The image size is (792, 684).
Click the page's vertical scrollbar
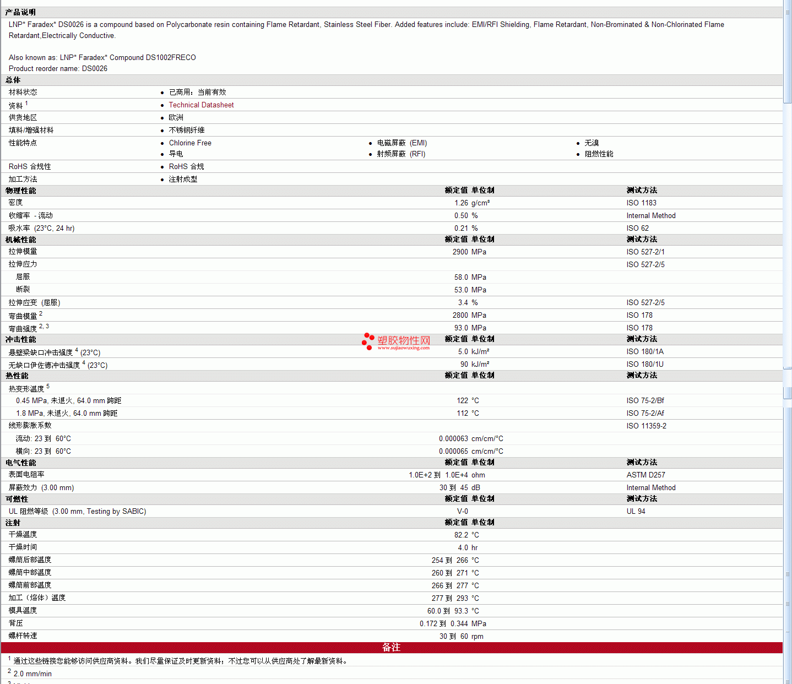788,342
